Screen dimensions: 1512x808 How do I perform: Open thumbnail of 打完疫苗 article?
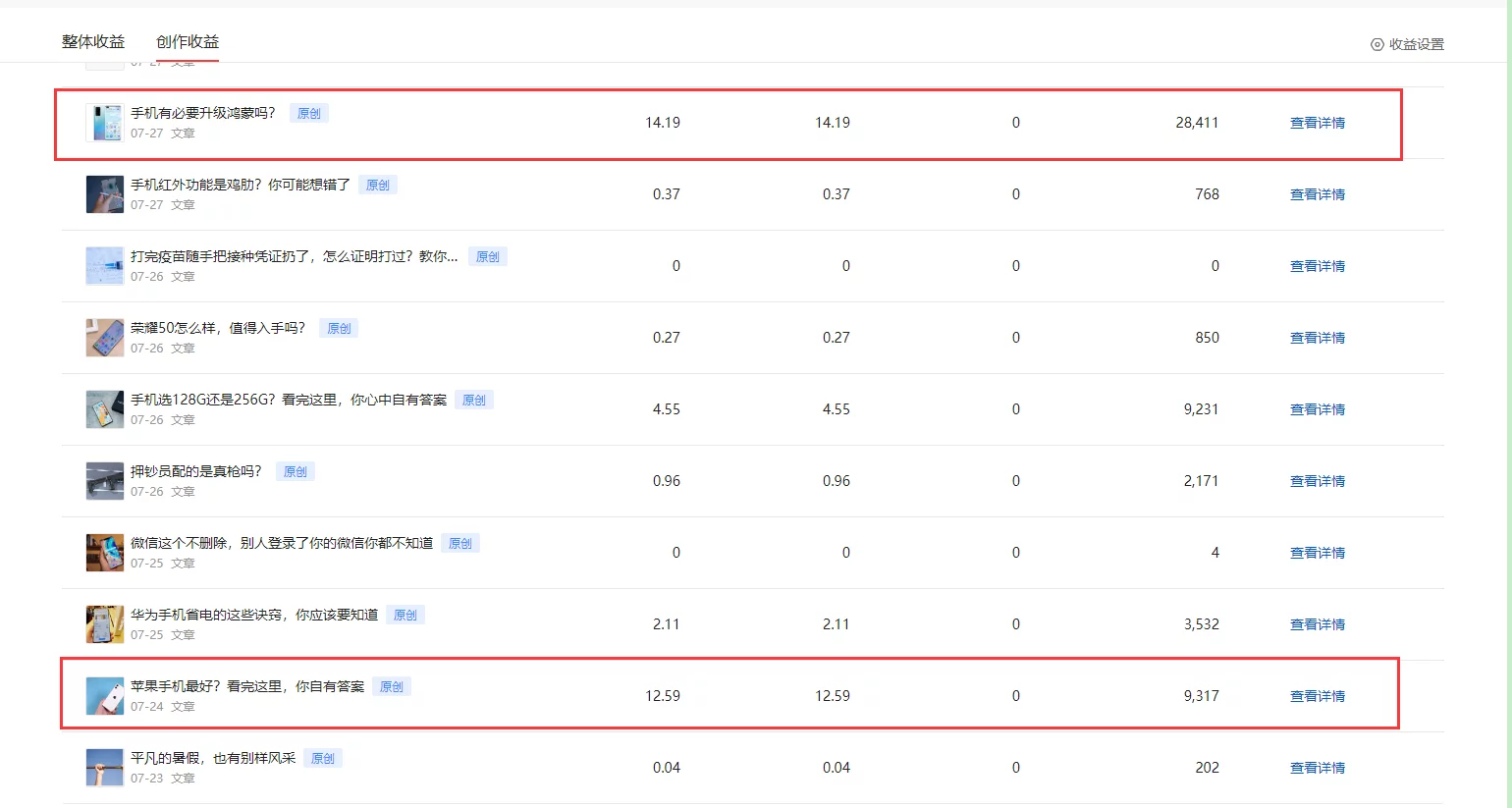[104, 266]
